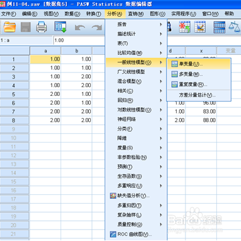Click the icon beside 重复度量(R)
The width and height of the screenshot is (241, 241).
174,85
